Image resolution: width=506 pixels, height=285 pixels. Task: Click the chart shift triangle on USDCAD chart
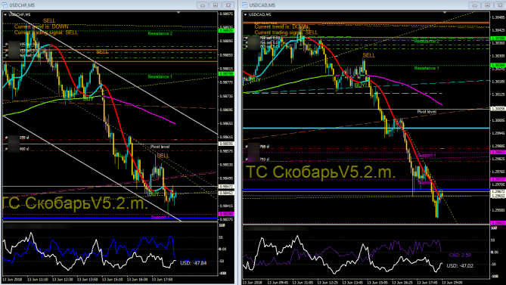click(x=445, y=12)
